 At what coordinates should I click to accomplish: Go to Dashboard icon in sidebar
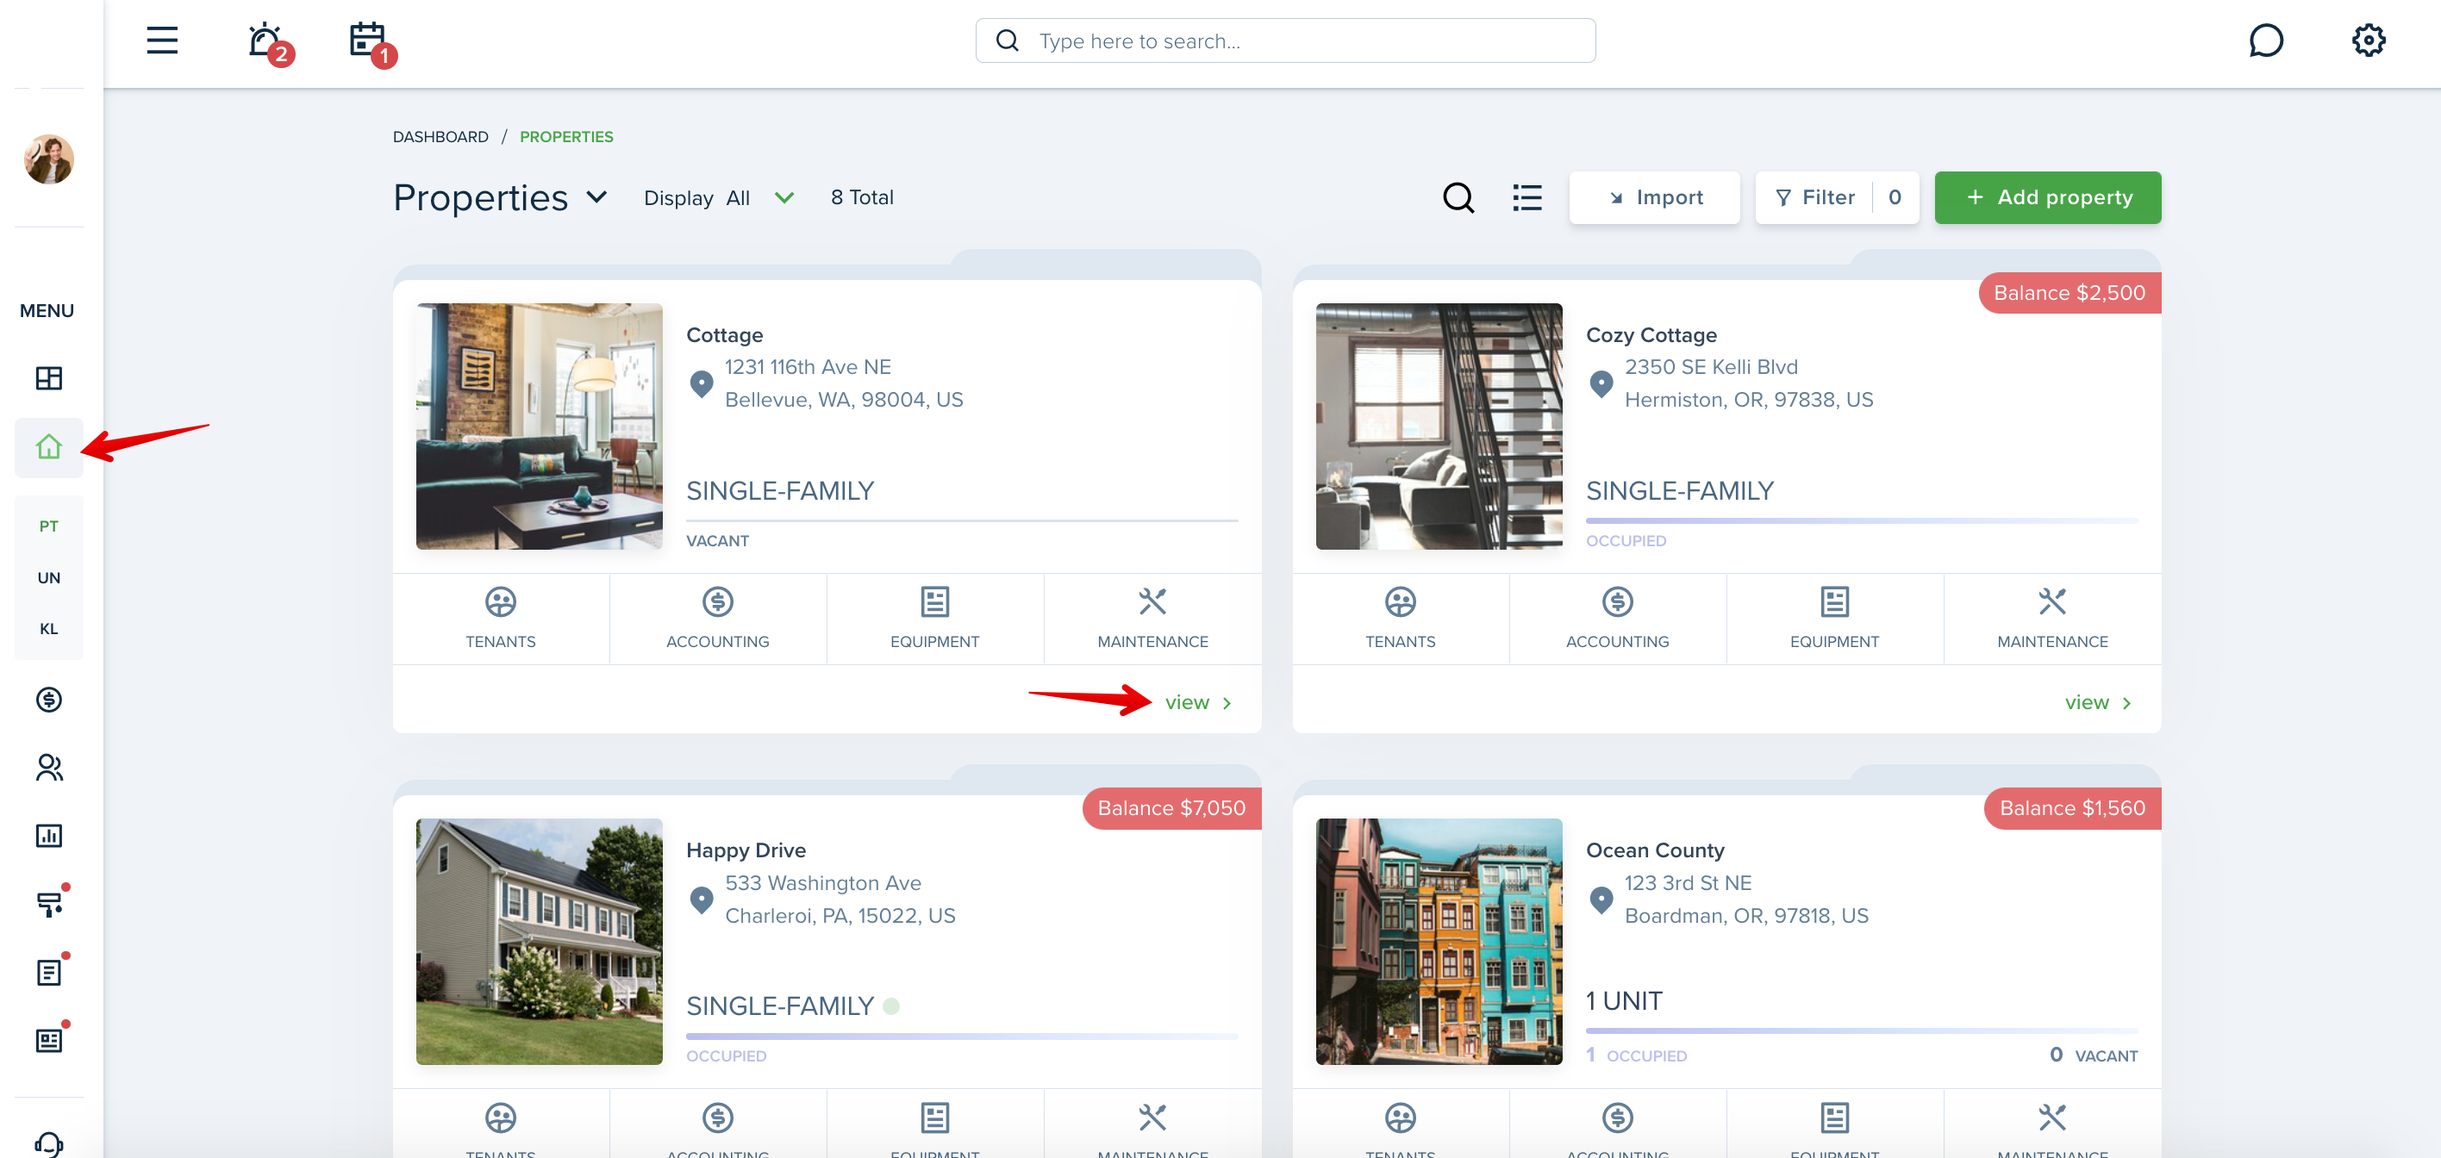pyautogui.click(x=48, y=379)
